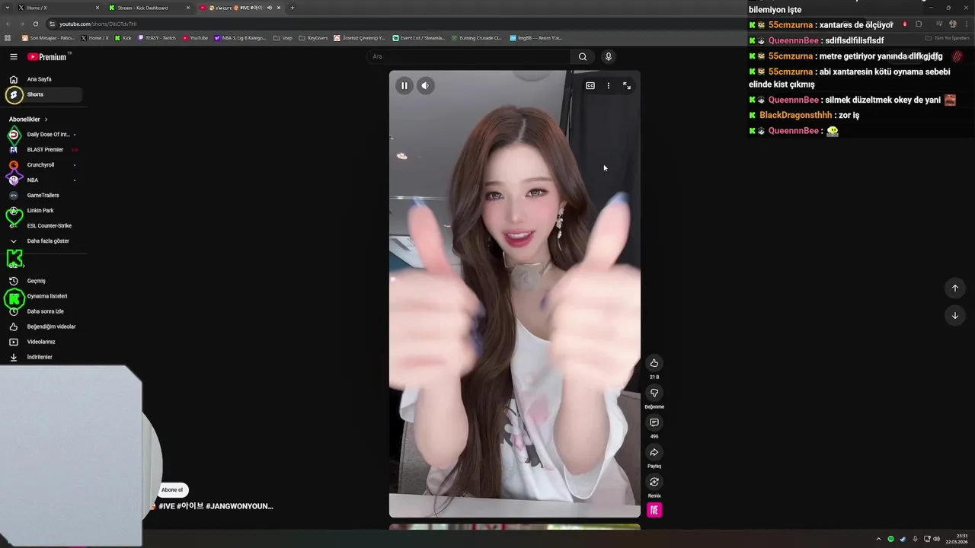Open the tab search dropdown arrow
This screenshot has width=975, height=548.
8,8
